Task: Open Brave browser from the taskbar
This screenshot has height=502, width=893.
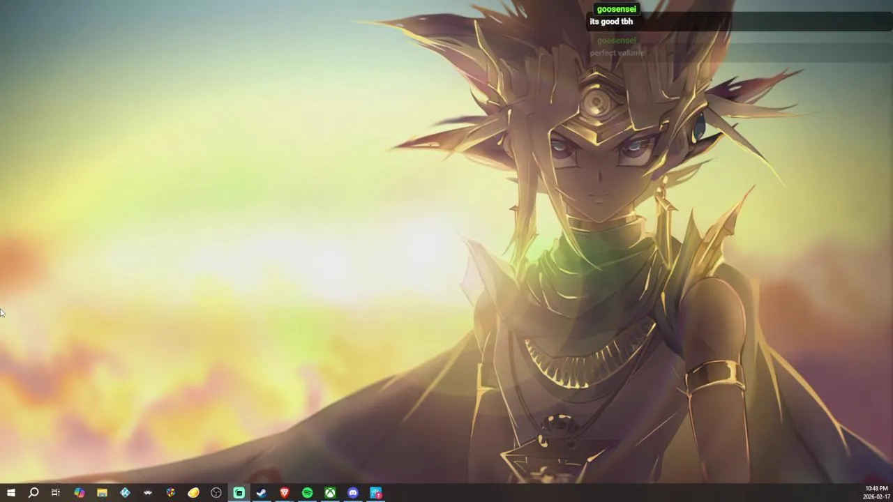Action: coord(285,493)
